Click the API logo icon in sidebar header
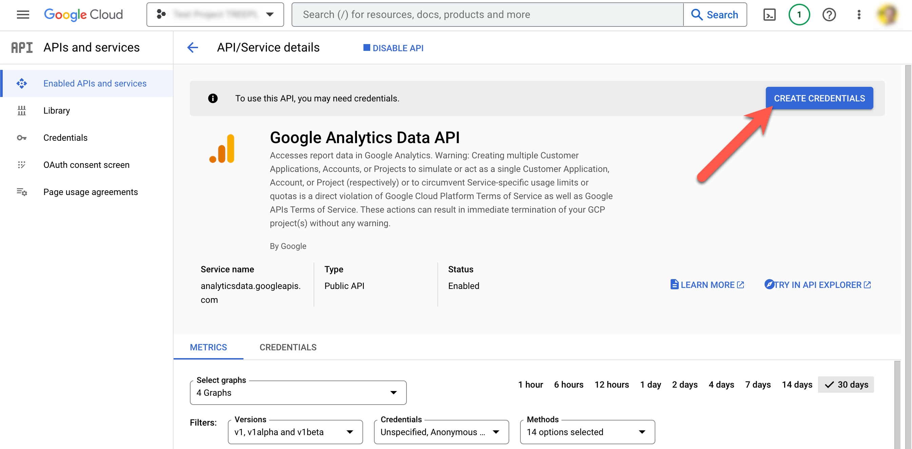The image size is (912, 449). pos(22,47)
